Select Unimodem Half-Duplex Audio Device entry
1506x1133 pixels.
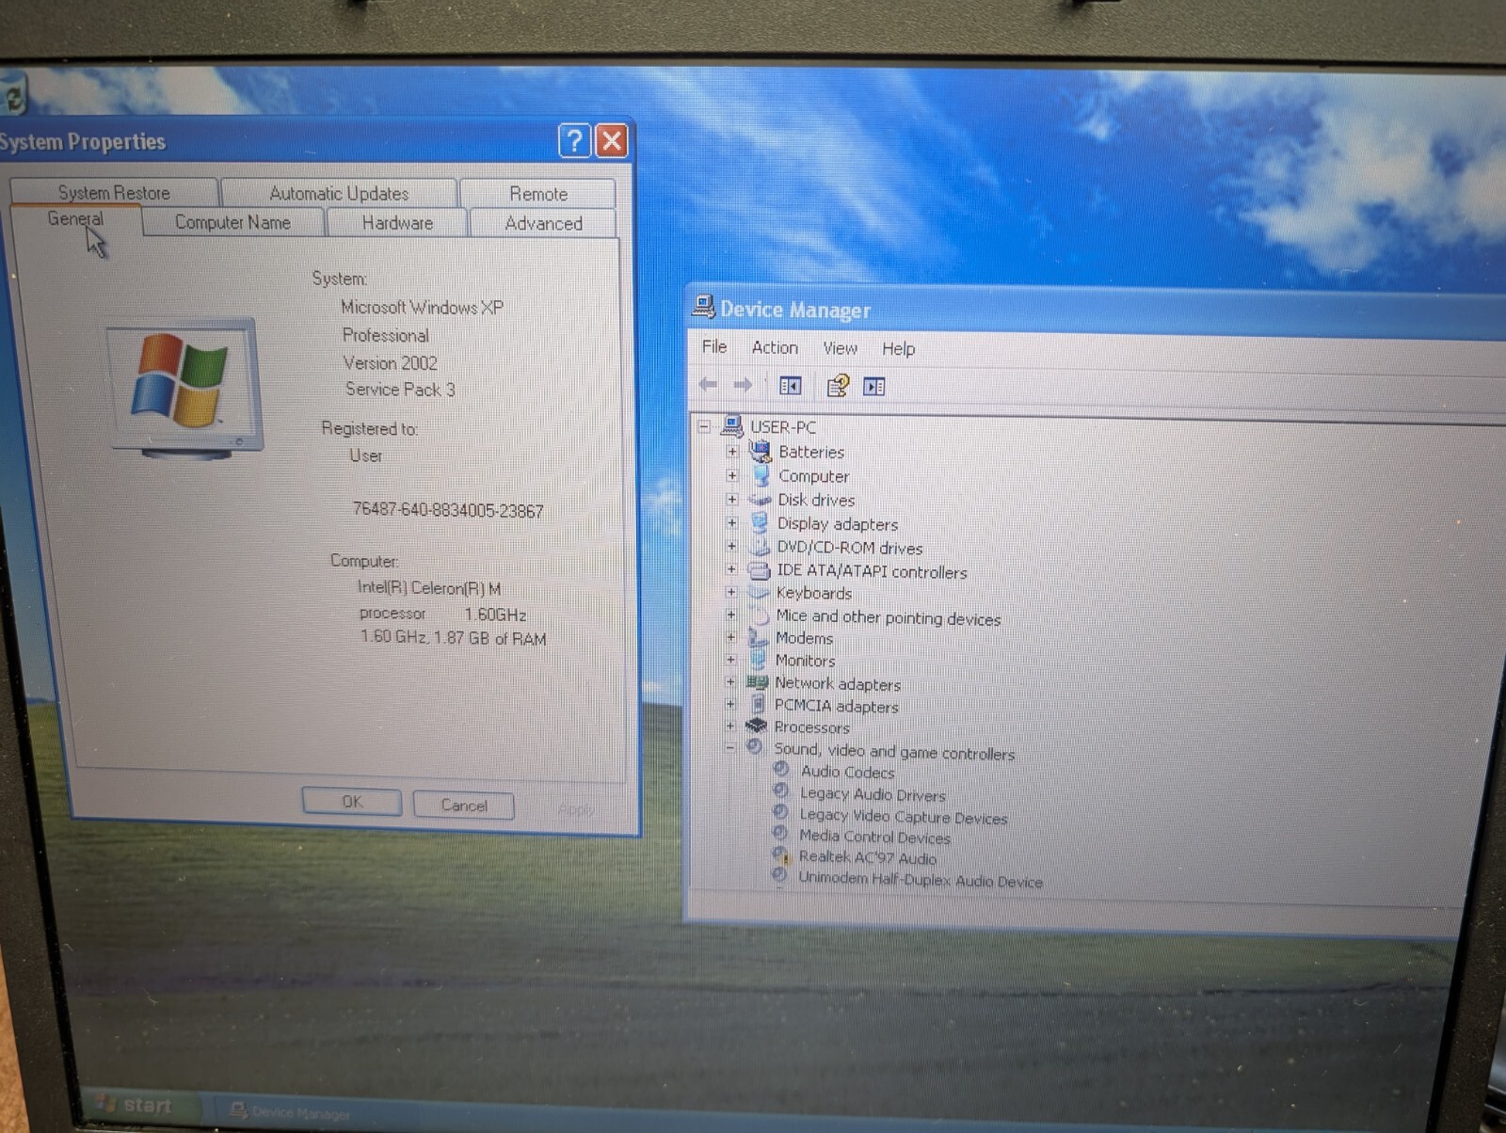pyautogui.click(x=921, y=880)
